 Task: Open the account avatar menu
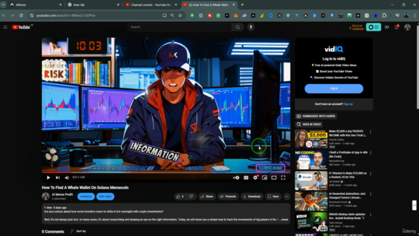pyautogui.click(x=407, y=27)
